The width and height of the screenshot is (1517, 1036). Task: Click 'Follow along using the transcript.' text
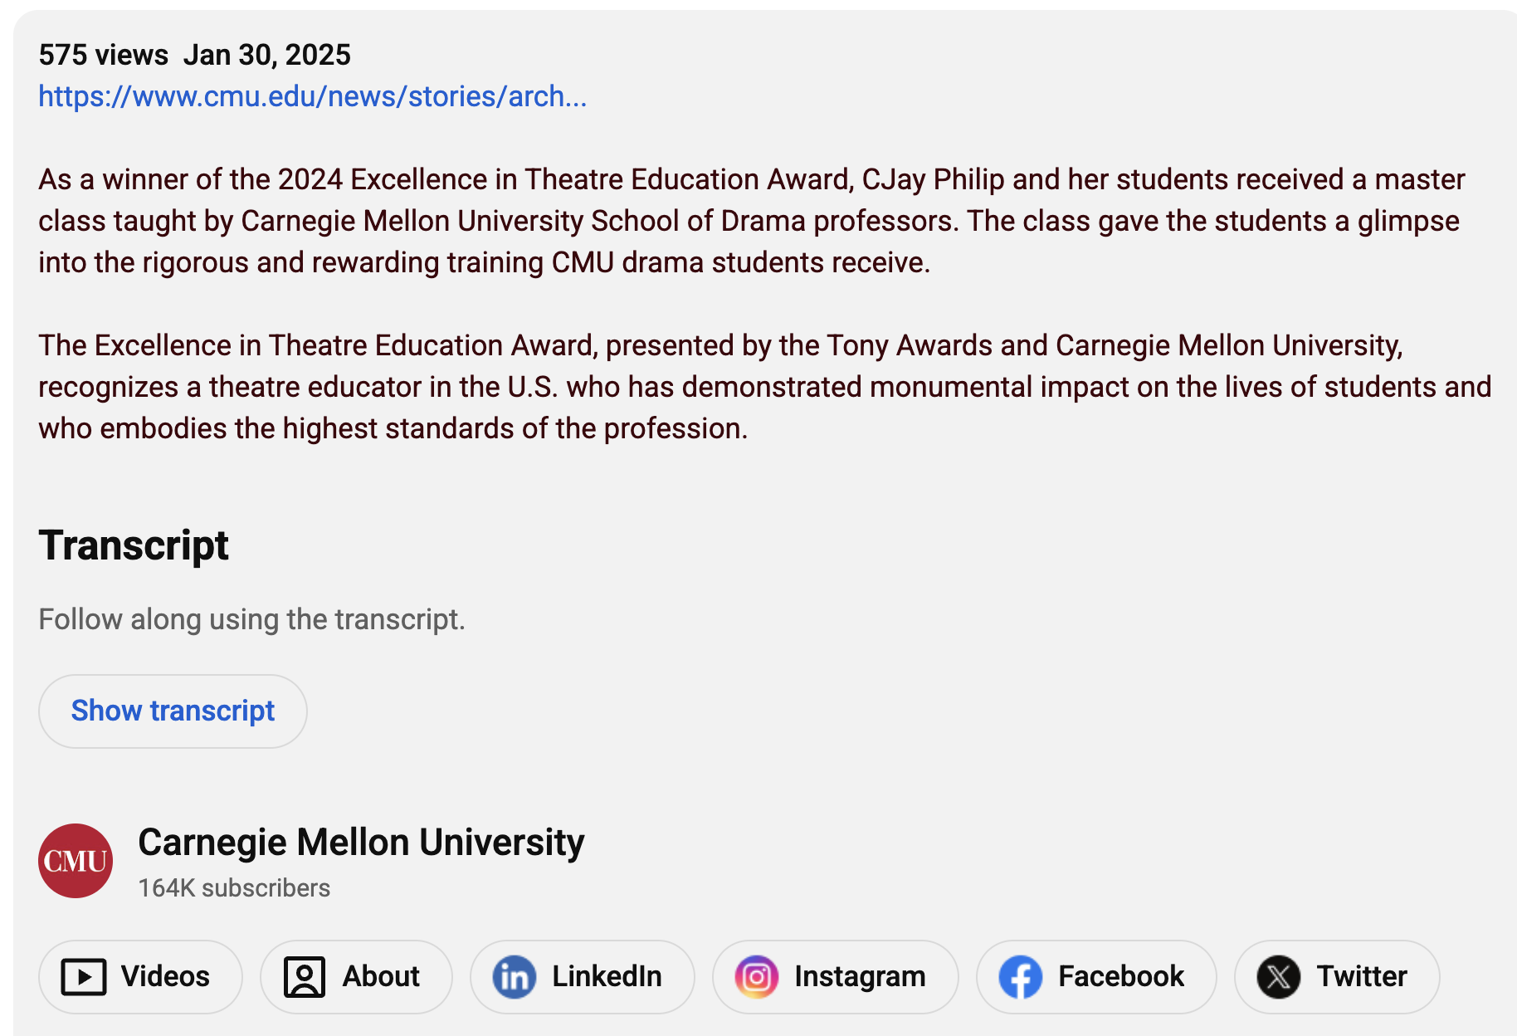(251, 619)
